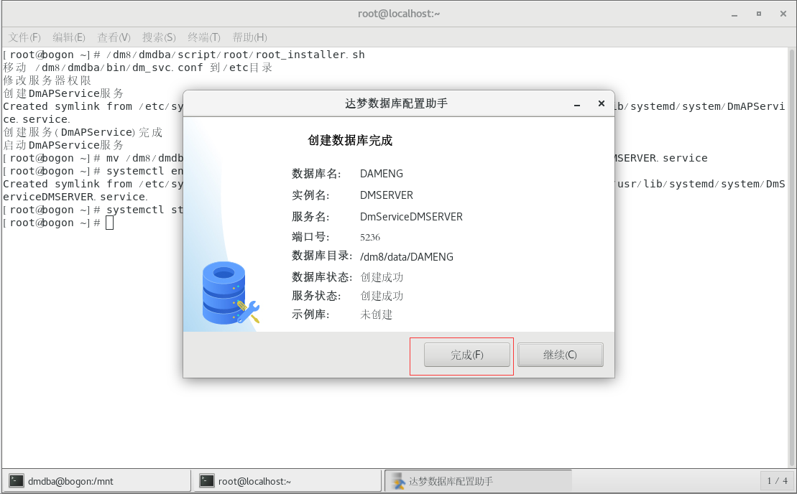Open the 帮助(H) menu in terminal
The width and height of the screenshot is (797, 494).
click(x=249, y=37)
